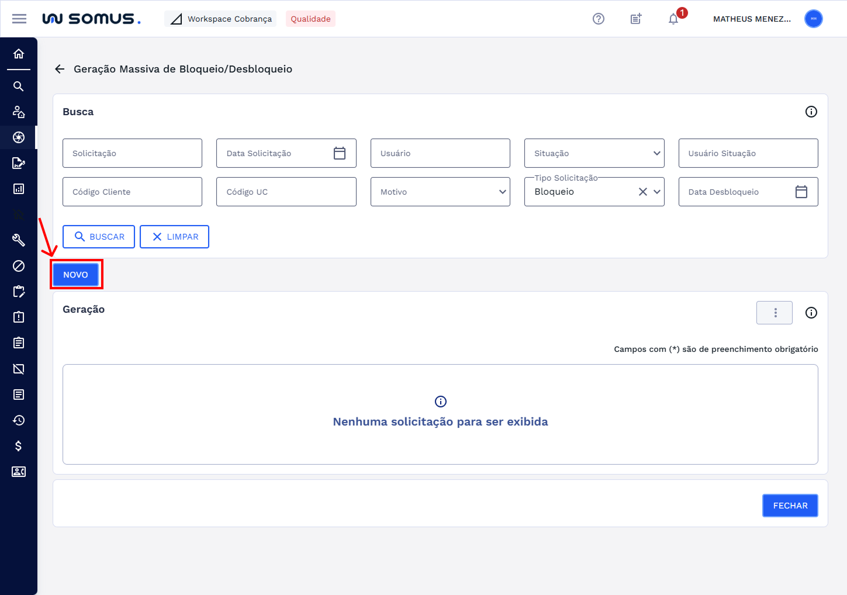Expand the Situação dropdown
Screen dimensions: 847x595
[656, 153]
